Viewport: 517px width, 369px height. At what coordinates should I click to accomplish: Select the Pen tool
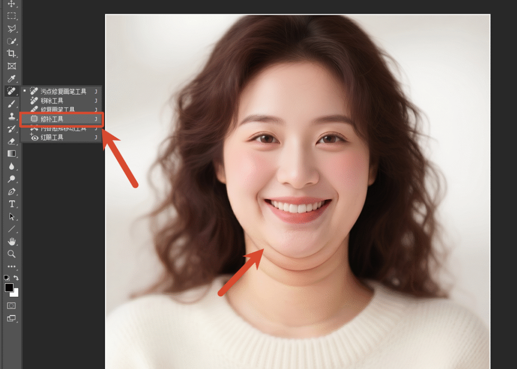tap(11, 191)
